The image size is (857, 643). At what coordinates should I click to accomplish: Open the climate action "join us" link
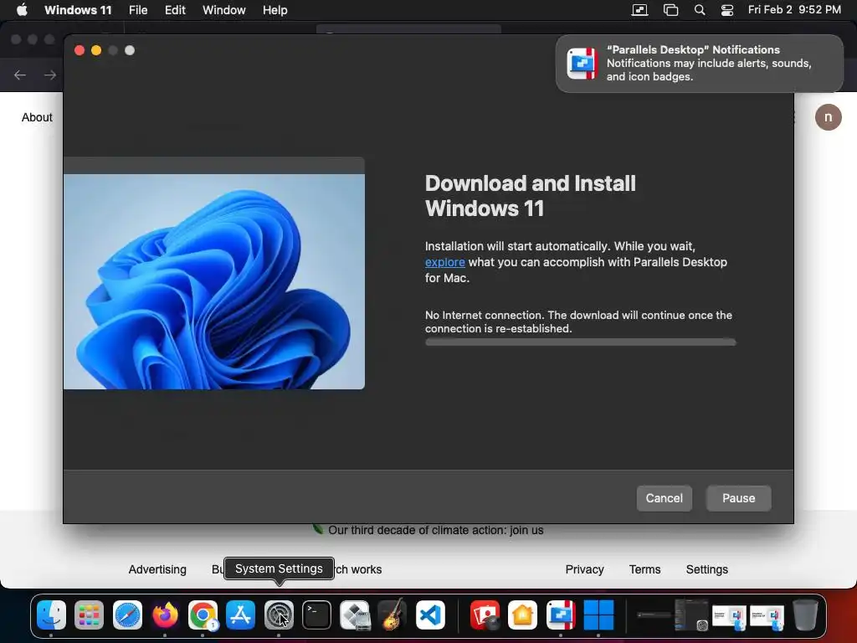click(435, 530)
